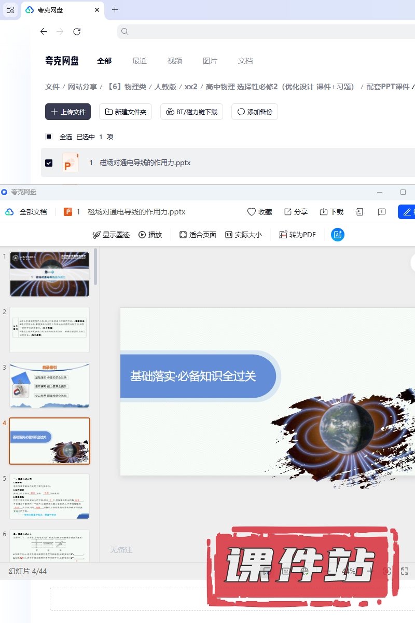Select slide 3 thumbnail (目录索引)
The height and width of the screenshot is (623, 415).
tap(49, 385)
